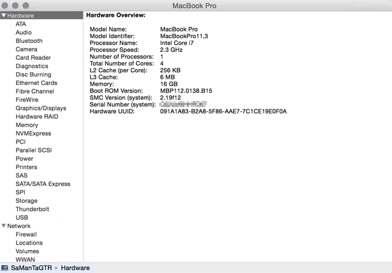Click the blurred serial number value
This screenshot has height=273, width=392.
(183, 104)
